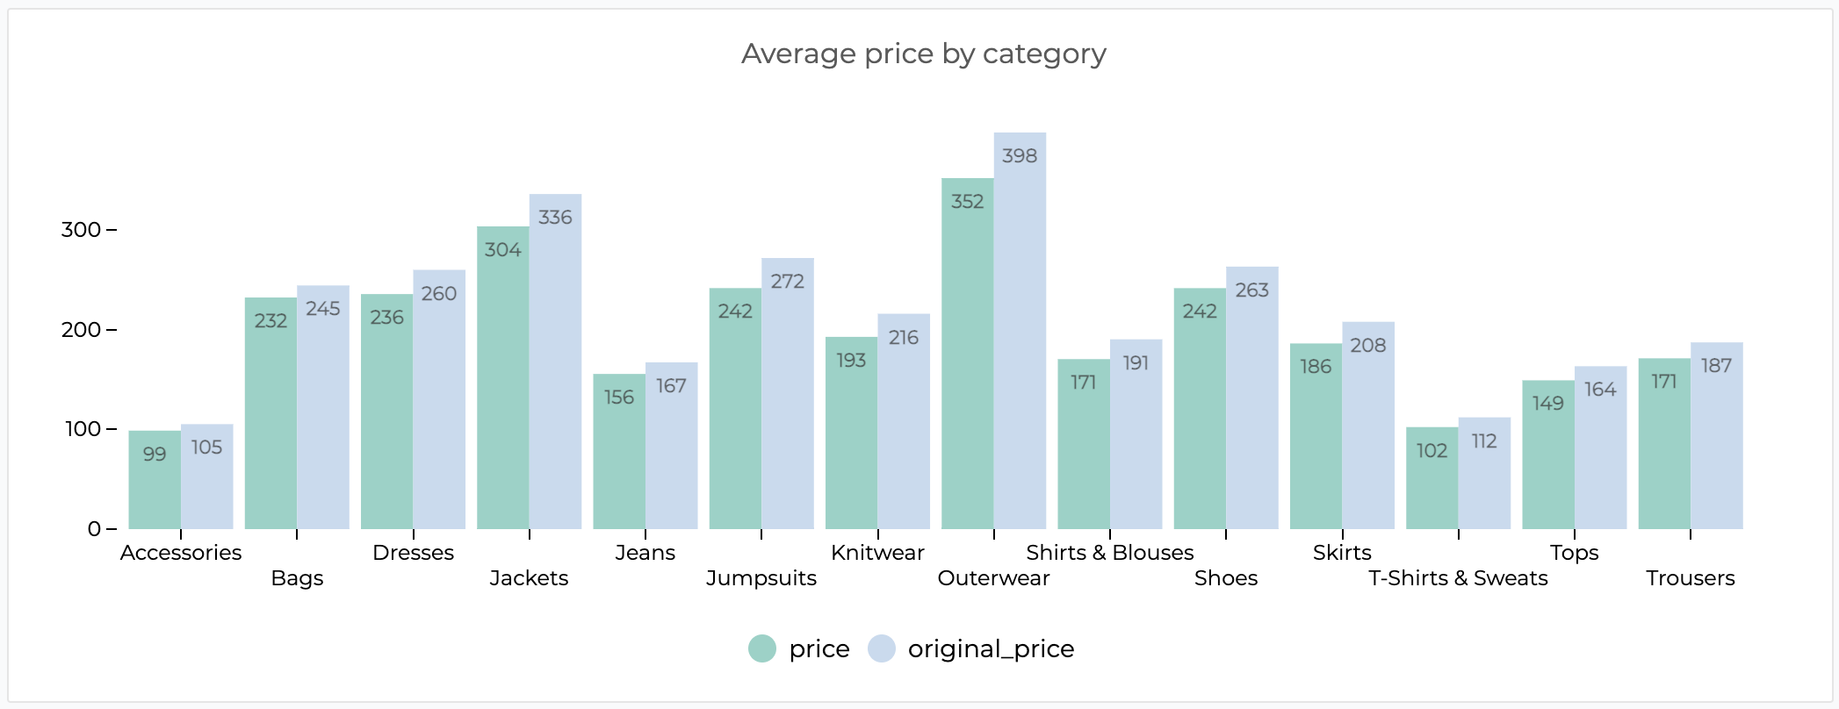Select the Jackets price bar labeled 304

[x=503, y=379]
